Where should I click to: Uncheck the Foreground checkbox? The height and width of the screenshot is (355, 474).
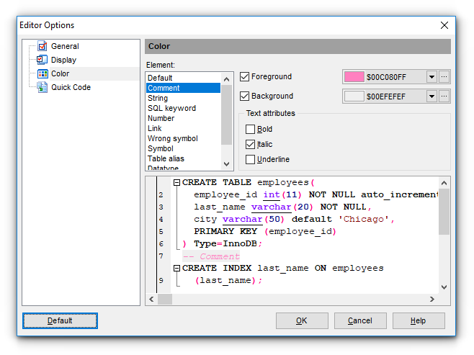pyautogui.click(x=245, y=76)
